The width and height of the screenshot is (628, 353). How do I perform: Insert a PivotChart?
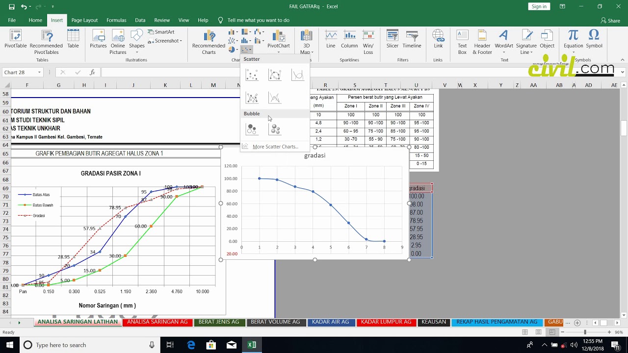pyautogui.click(x=279, y=42)
